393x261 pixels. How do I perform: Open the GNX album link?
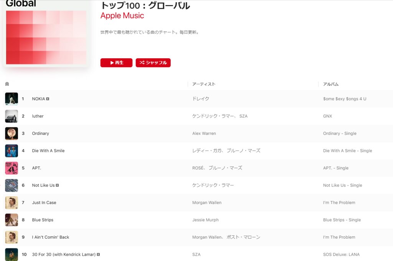coord(328,116)
